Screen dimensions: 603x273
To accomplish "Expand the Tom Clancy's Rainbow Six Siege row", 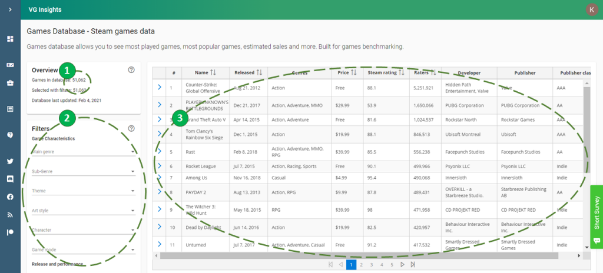I will point(160,134).
